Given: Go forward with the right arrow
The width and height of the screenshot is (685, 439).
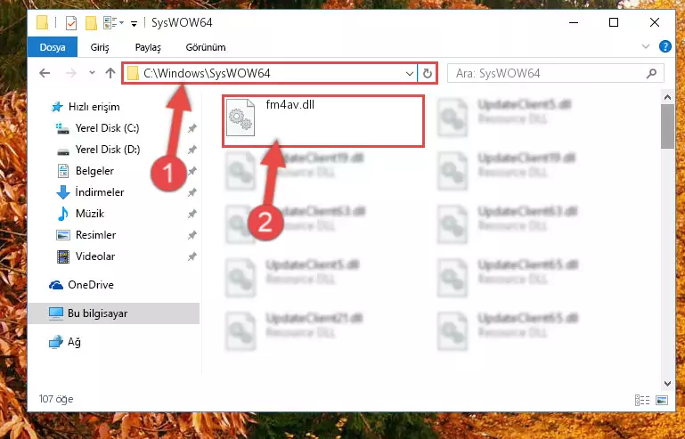Looking at the screenshot, I should pos(70,73).
